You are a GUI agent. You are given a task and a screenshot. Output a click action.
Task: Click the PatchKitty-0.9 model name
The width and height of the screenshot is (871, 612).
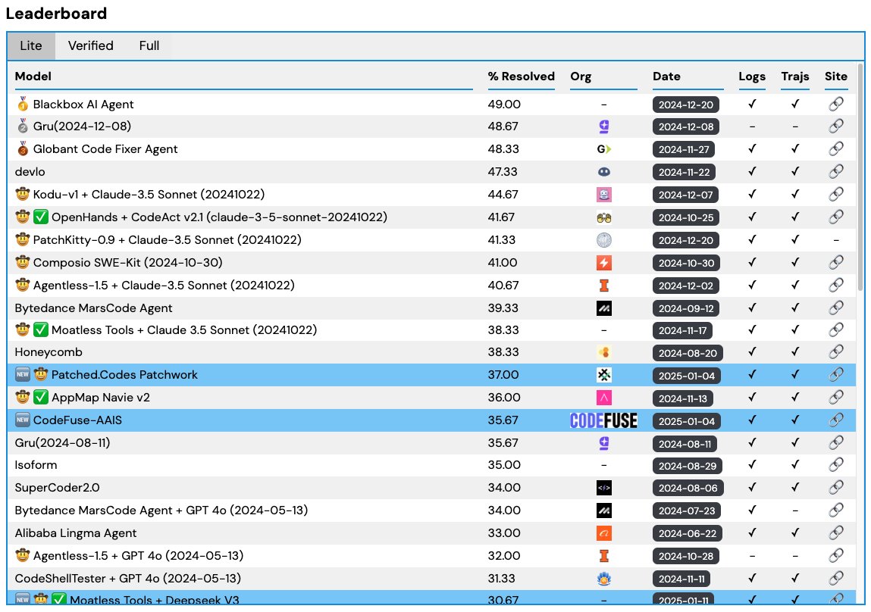click(x=168, y=239)
